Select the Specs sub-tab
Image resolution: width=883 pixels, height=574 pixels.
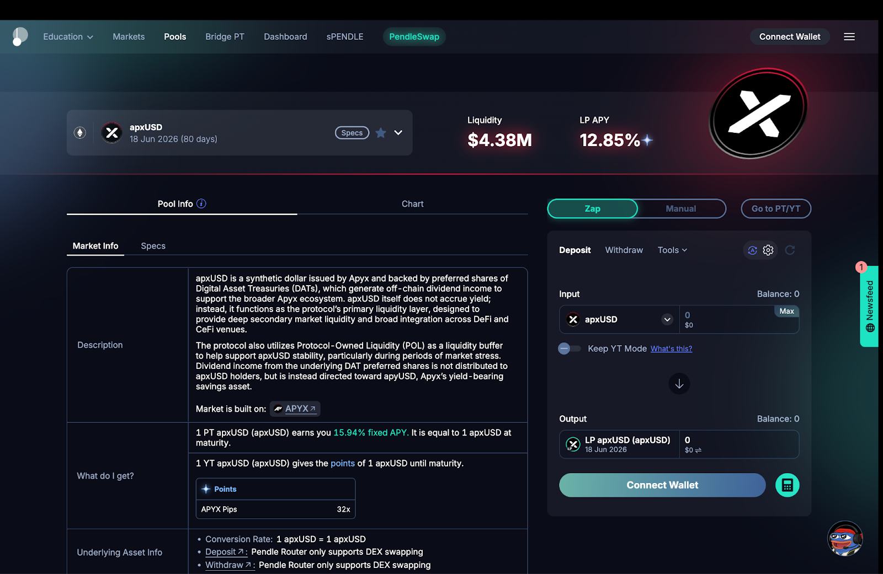153,246
